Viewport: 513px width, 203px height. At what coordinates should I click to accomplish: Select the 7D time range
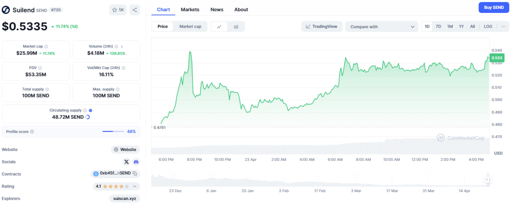[438, 26]
